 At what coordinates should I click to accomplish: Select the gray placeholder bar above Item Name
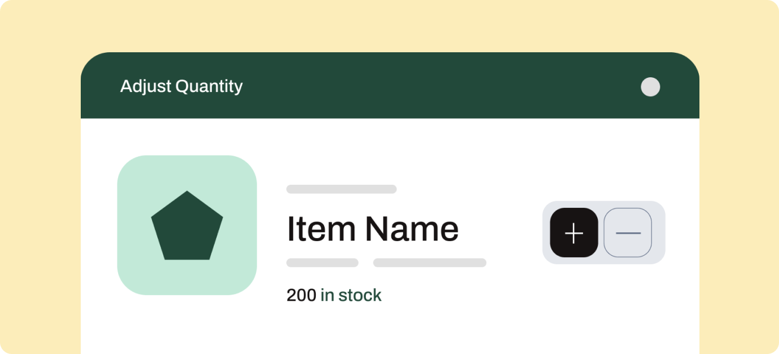(341, 189)
